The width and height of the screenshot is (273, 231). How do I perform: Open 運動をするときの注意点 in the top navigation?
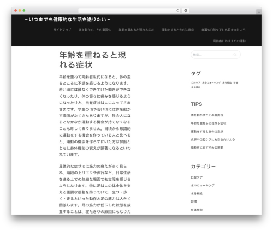(x=177, y=30)
